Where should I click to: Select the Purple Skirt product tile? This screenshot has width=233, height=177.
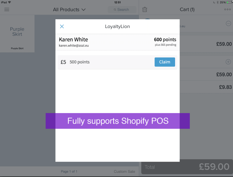coord(17,34)
